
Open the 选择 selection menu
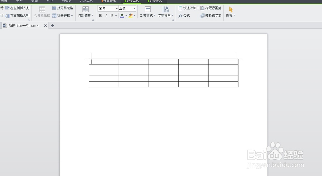pyautogui.click(x=231, y=12)
